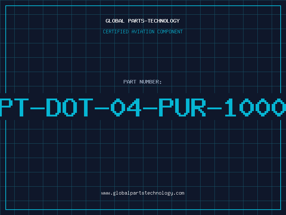Click the PT-DOT-04-PUR-1000 part number
Image resolution: width=286 pixels, height=215 pixels.
pyautogui.click(x=143, y=107)
